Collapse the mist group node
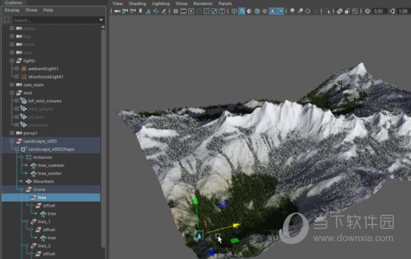Viewport: 411px width, 259px height. pyautogui.click(x=11, y=92)
